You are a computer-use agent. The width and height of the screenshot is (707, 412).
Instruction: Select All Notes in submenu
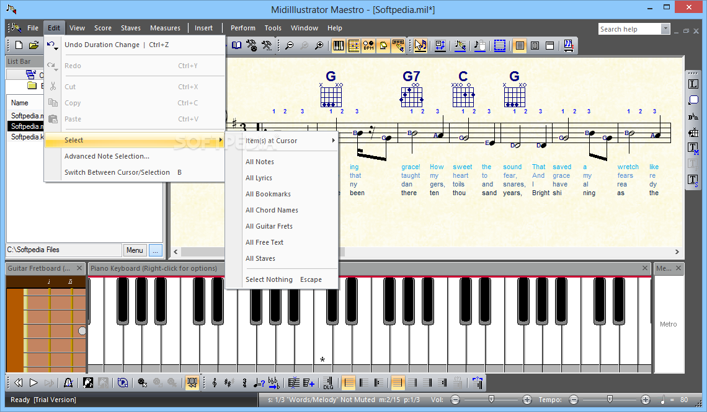(x=291, y=162)
